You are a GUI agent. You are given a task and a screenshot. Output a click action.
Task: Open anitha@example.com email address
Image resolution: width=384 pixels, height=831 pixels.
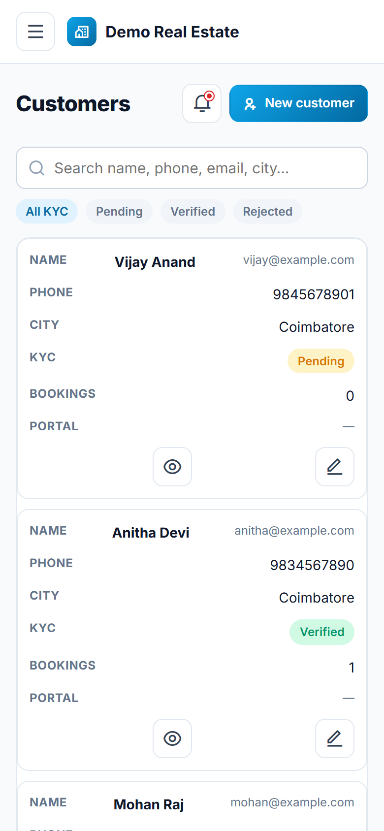294,531
